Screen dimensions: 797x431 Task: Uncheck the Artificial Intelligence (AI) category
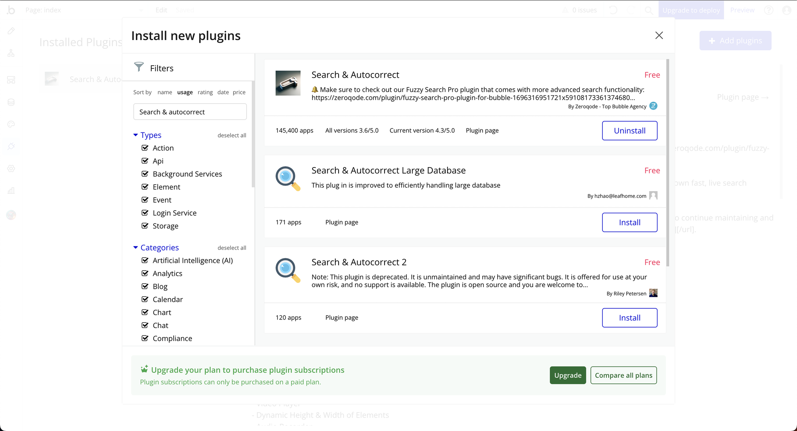[145, 260]
